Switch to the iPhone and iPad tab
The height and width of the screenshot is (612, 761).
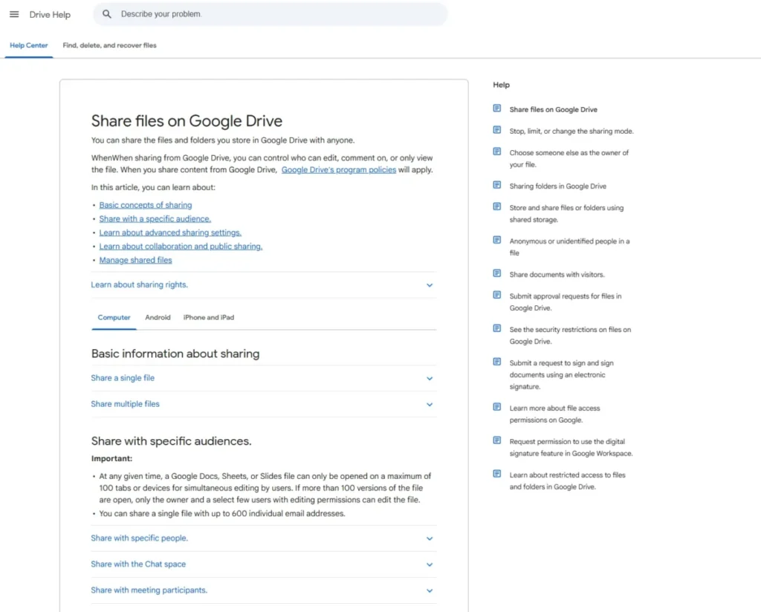[x=209, y=318]
